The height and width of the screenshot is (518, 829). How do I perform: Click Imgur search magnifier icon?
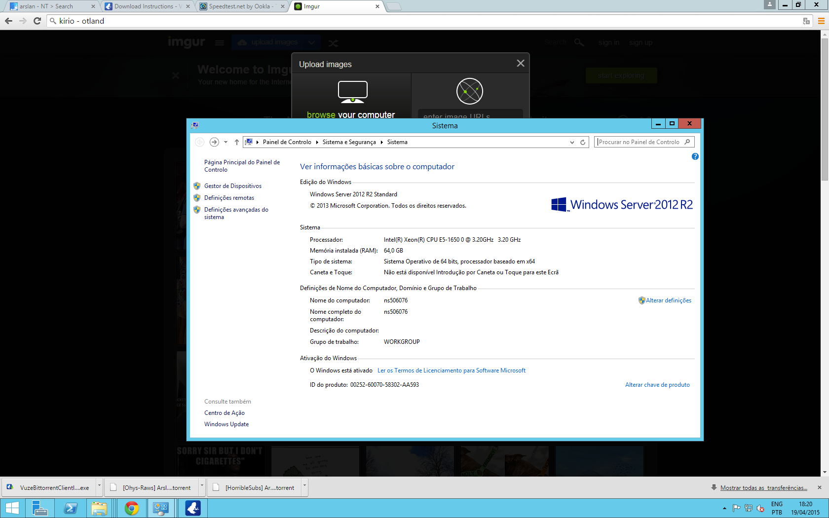pos(579,42)
